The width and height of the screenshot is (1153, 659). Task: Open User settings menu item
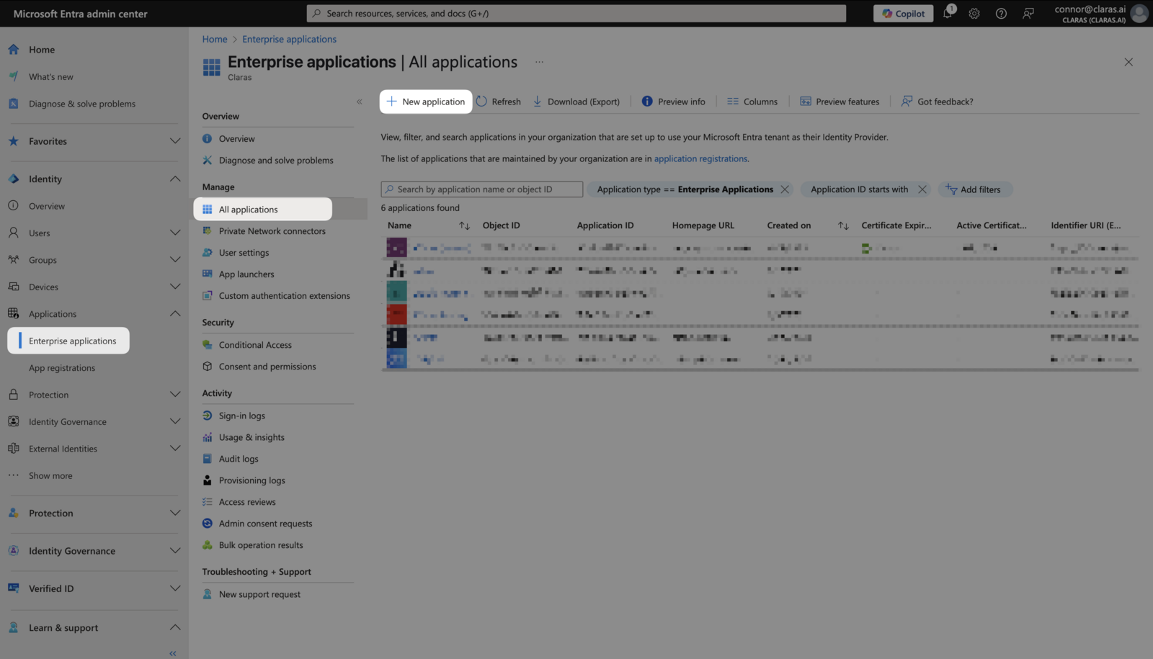point(244,253)
